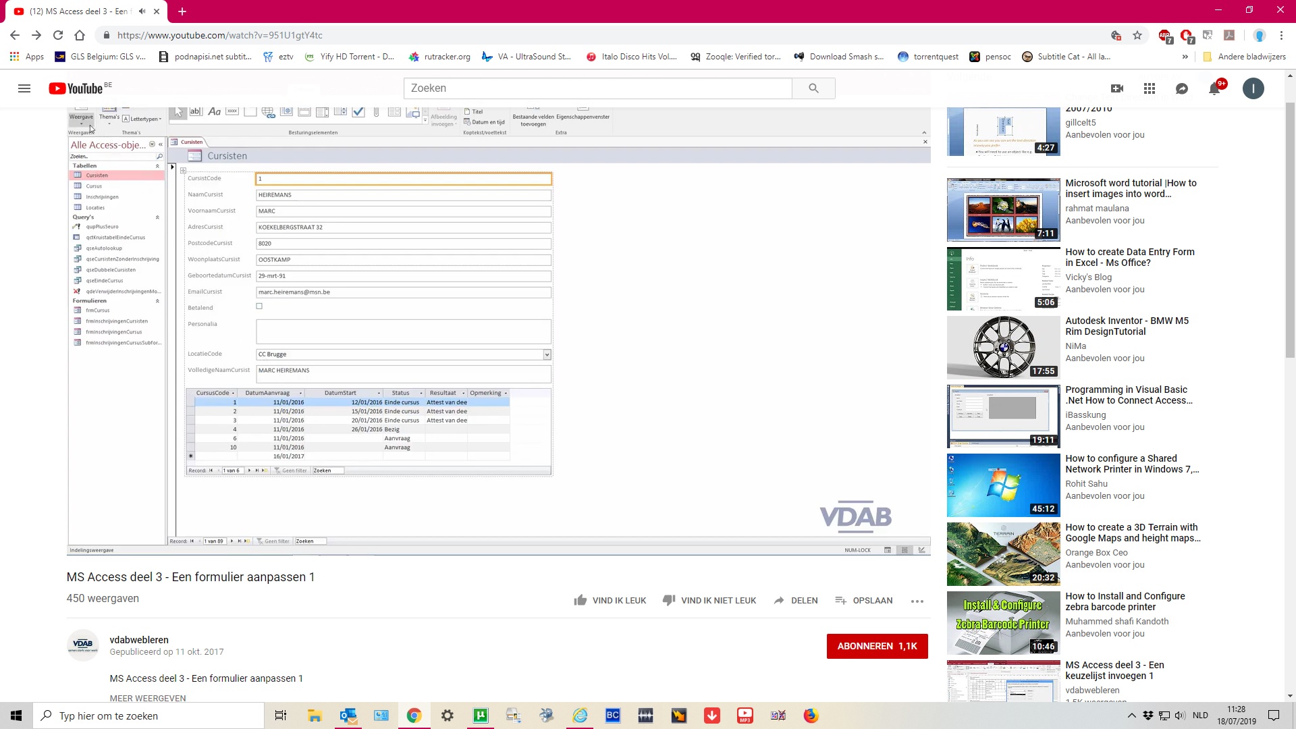Open Windows Settings from the taskbar
The width and height of the screenshot is (1296, 729).
[447, 715]
